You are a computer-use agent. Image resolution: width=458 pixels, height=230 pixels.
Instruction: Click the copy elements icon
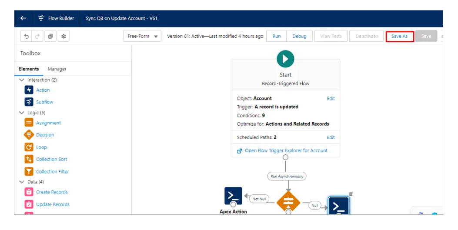pos(50,36)
